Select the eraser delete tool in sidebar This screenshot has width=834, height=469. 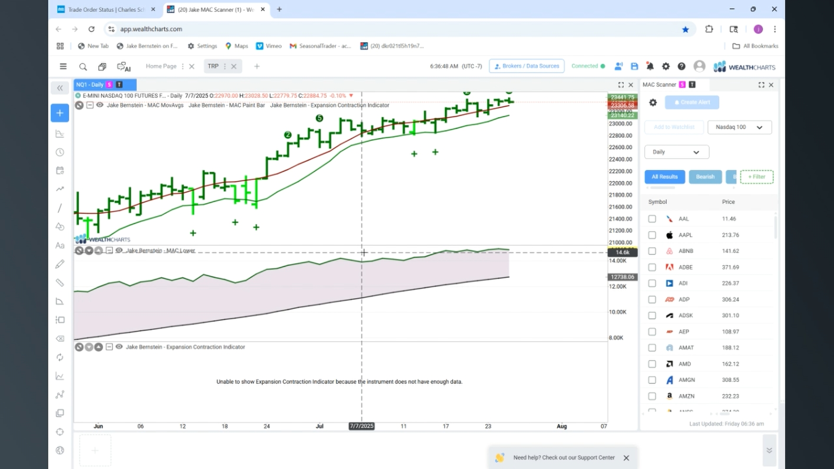tap(60, 339)
